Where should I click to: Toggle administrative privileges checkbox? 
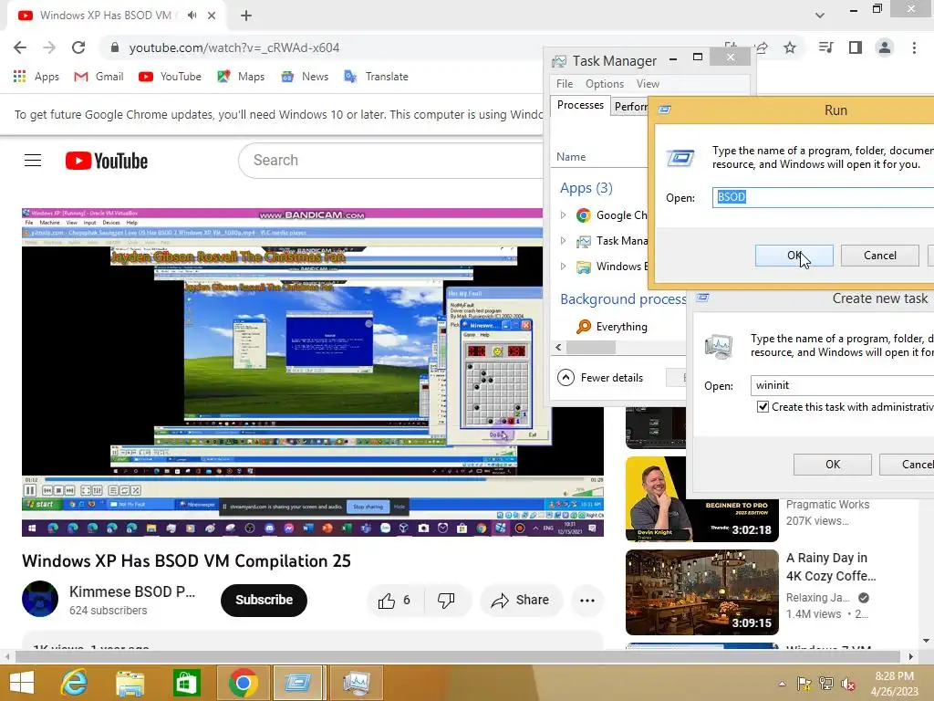coord(763,407)
